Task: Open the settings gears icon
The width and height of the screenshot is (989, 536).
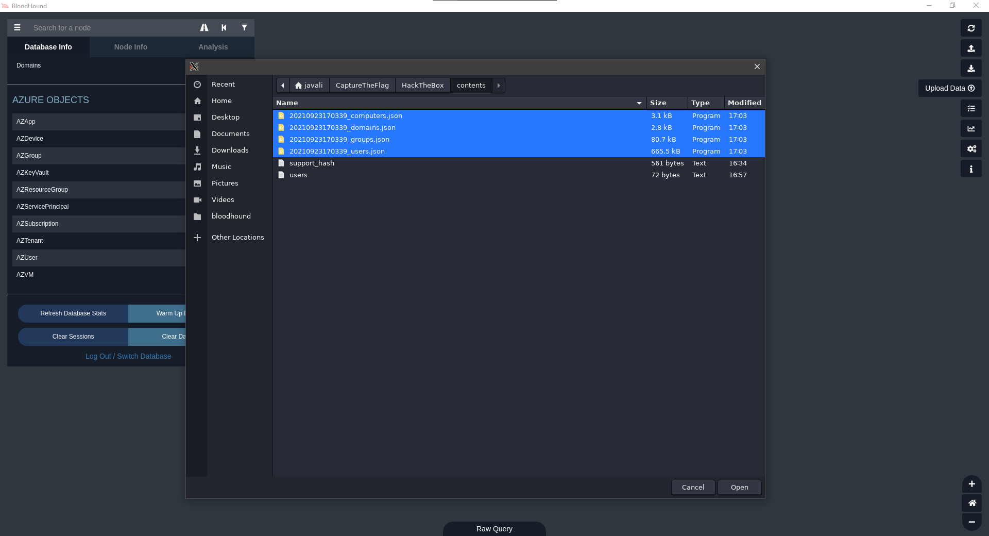Action: (971, 149)
